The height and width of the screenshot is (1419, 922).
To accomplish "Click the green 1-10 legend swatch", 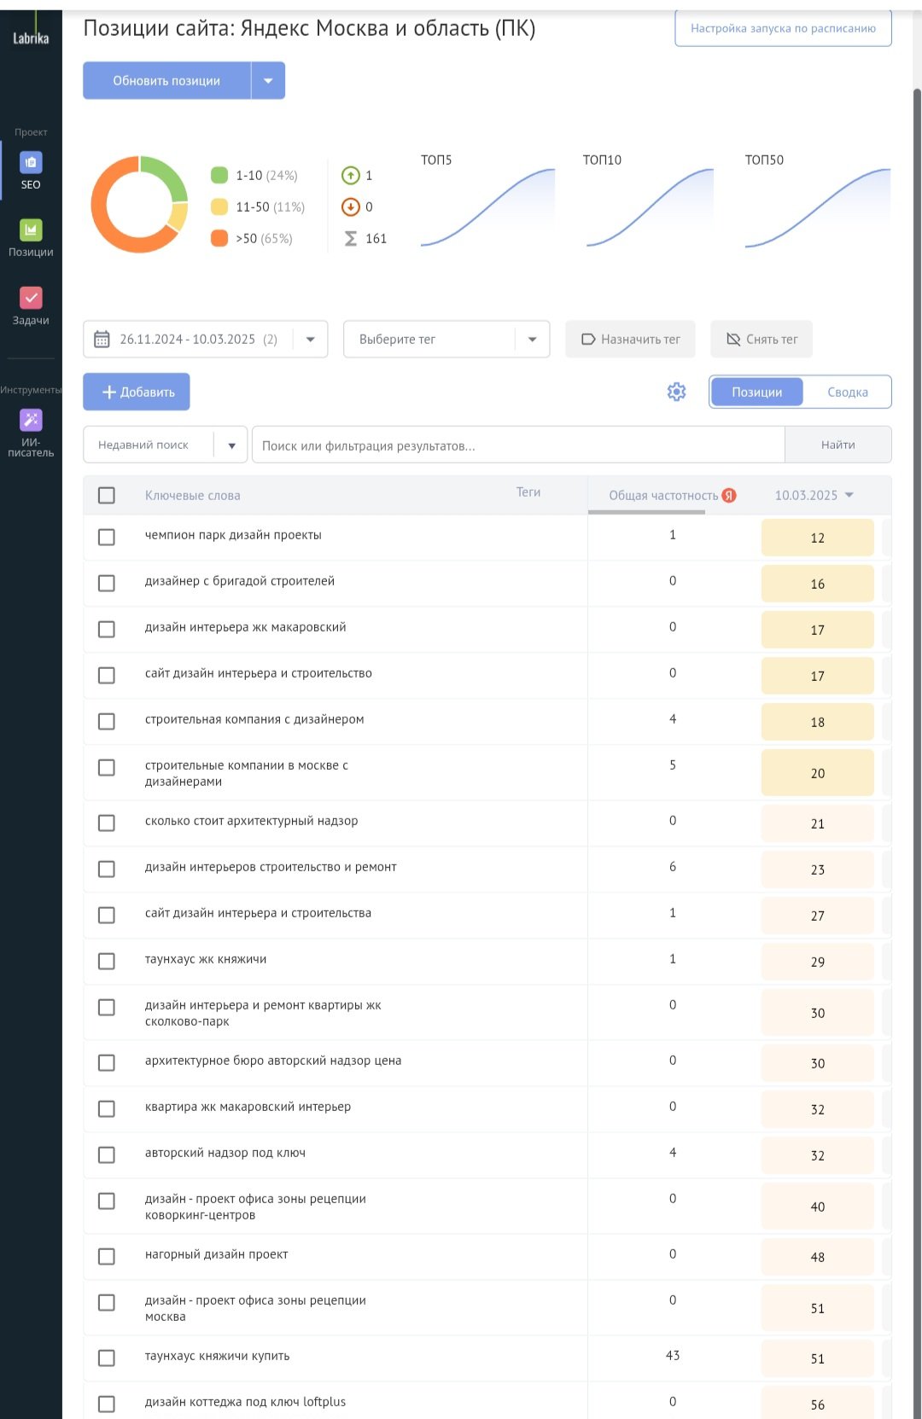I will [x=219, y=175].
